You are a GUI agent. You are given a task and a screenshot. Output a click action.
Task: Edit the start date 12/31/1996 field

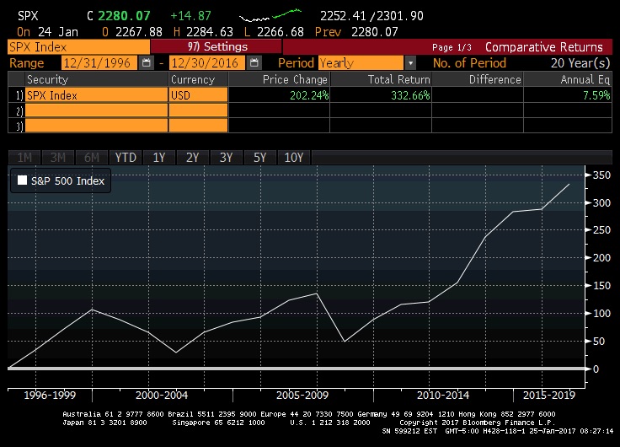point(99,63)
